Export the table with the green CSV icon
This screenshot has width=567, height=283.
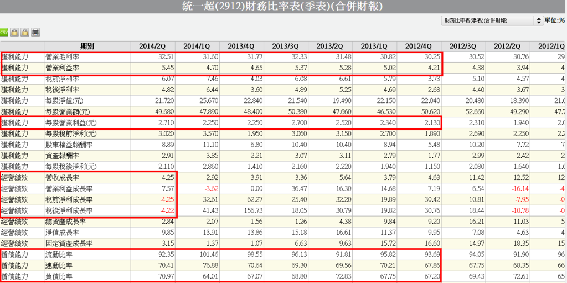(x=4, y=32)
